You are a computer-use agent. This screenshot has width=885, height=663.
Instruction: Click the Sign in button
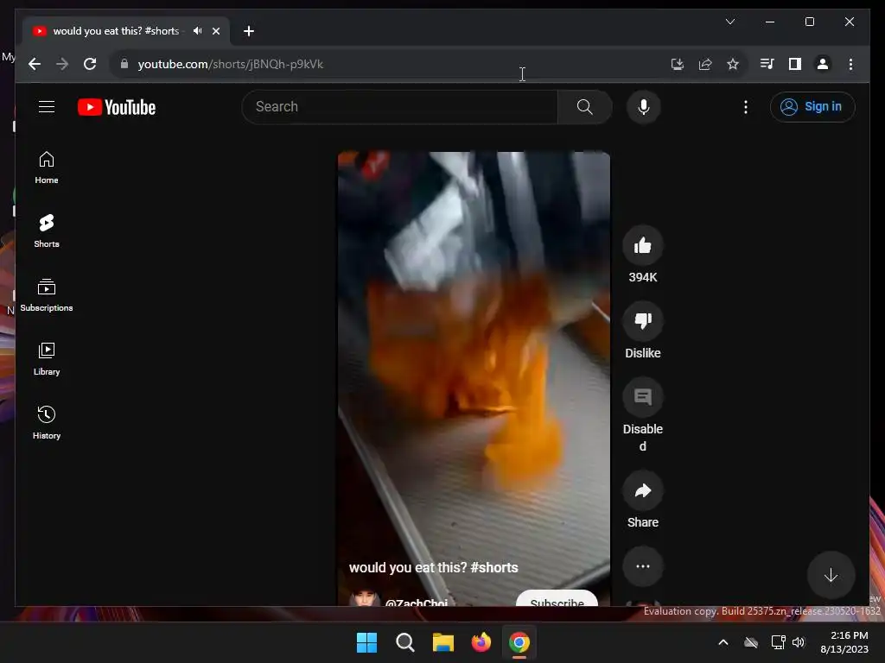[x=812, y=106]
